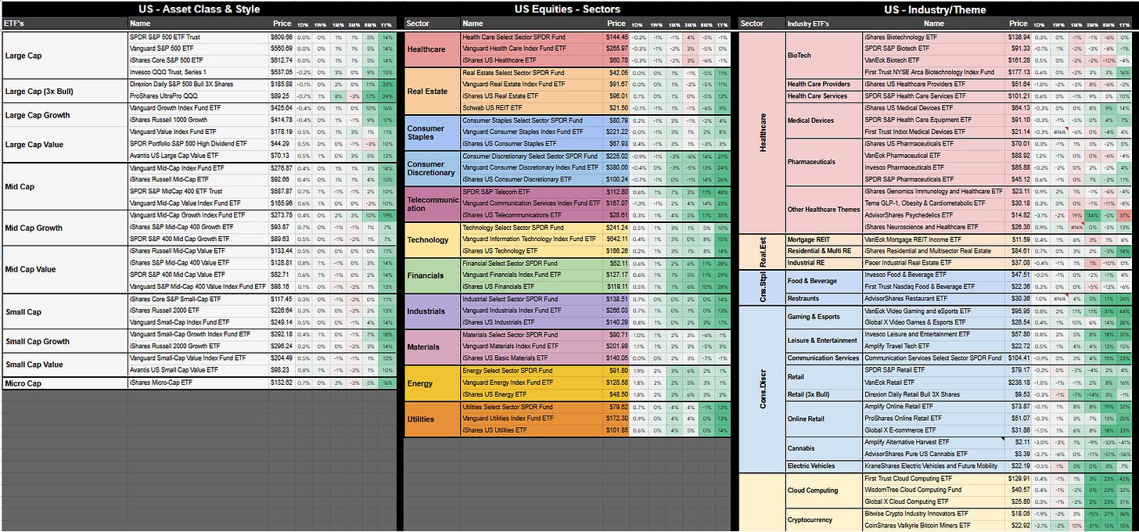Select the 'Energy' sector cell
The height and width of the screenshot is (532, 1139).
tap(433, 383)
